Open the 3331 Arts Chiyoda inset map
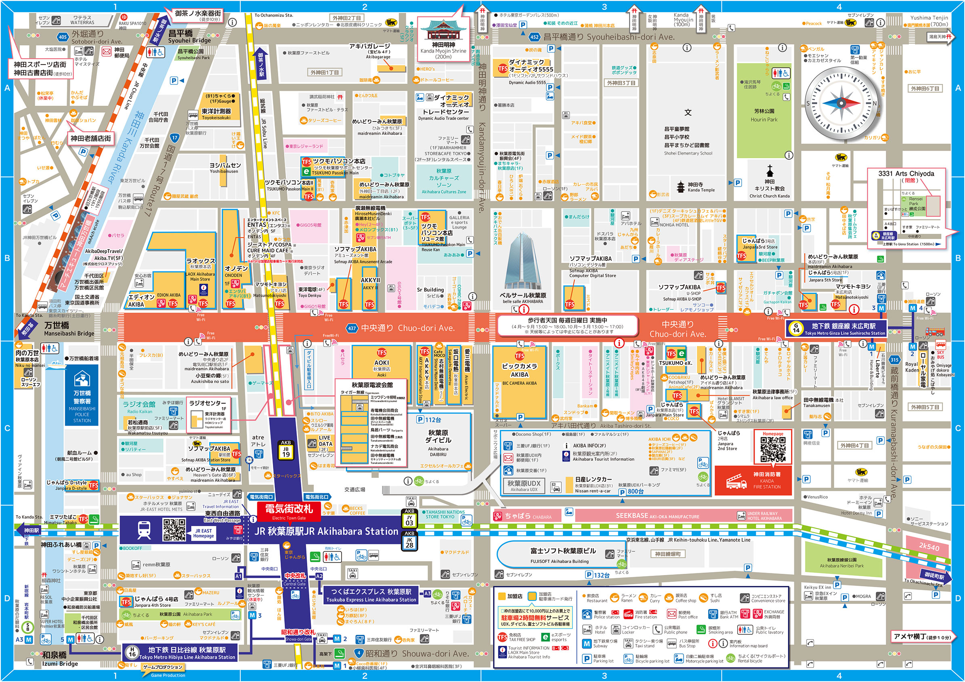965x682 pixels. (x=907, y=208)
